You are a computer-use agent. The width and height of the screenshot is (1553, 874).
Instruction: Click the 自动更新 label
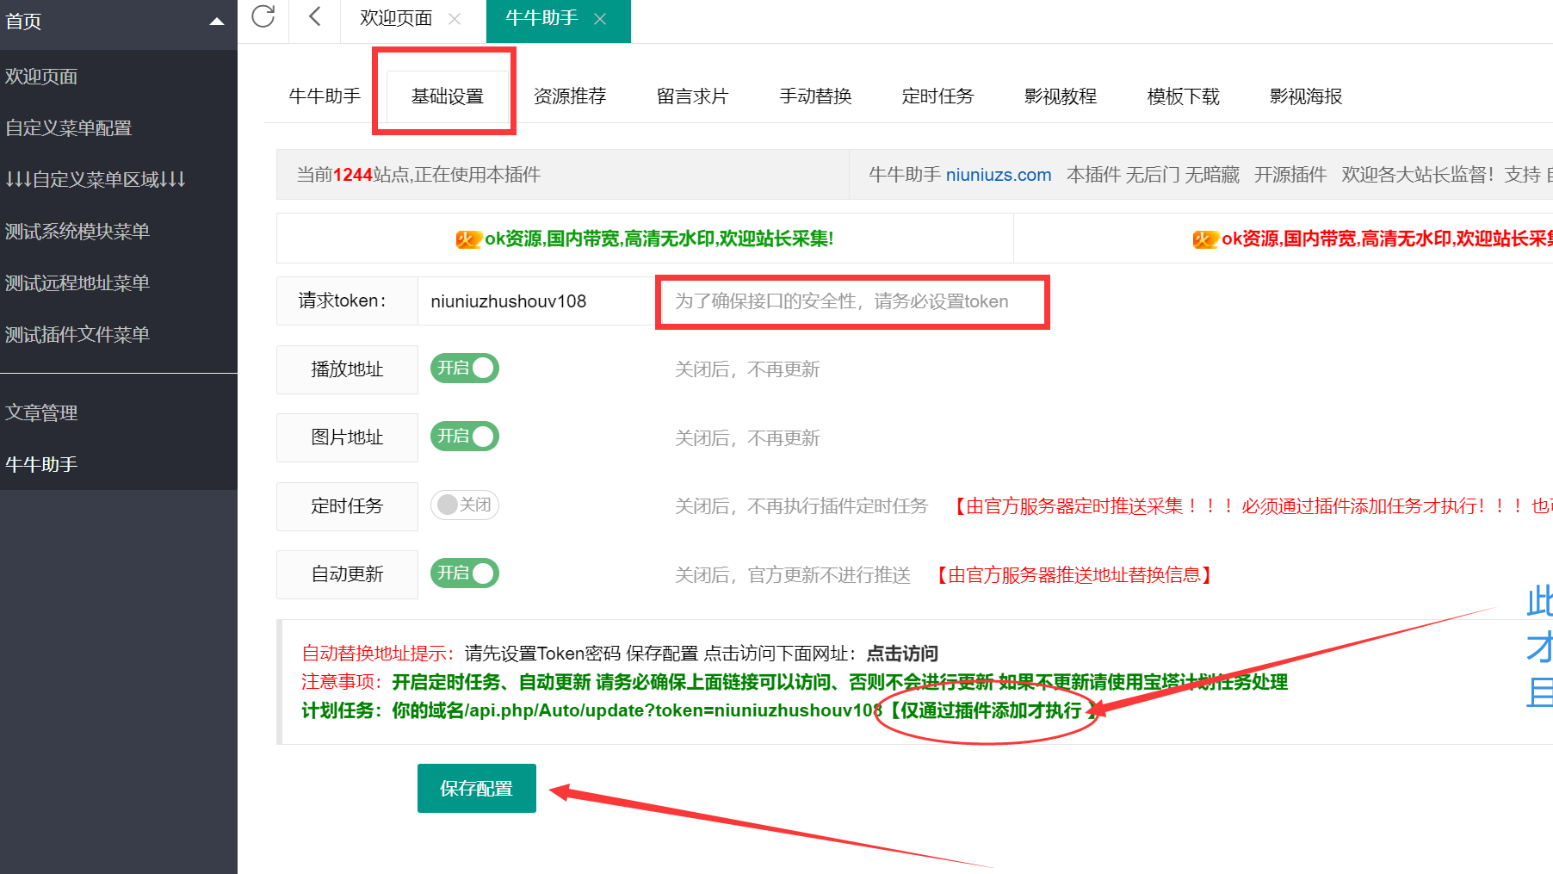(347, 574)
